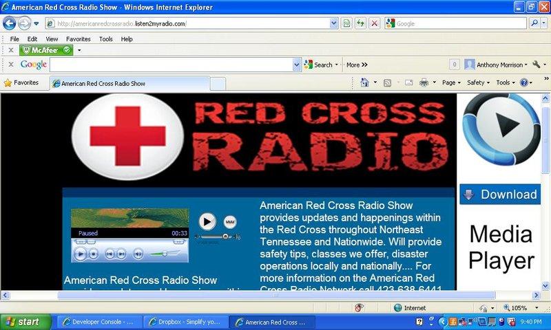
Task: Click next track in Windows Media Player
Action: 121,253
